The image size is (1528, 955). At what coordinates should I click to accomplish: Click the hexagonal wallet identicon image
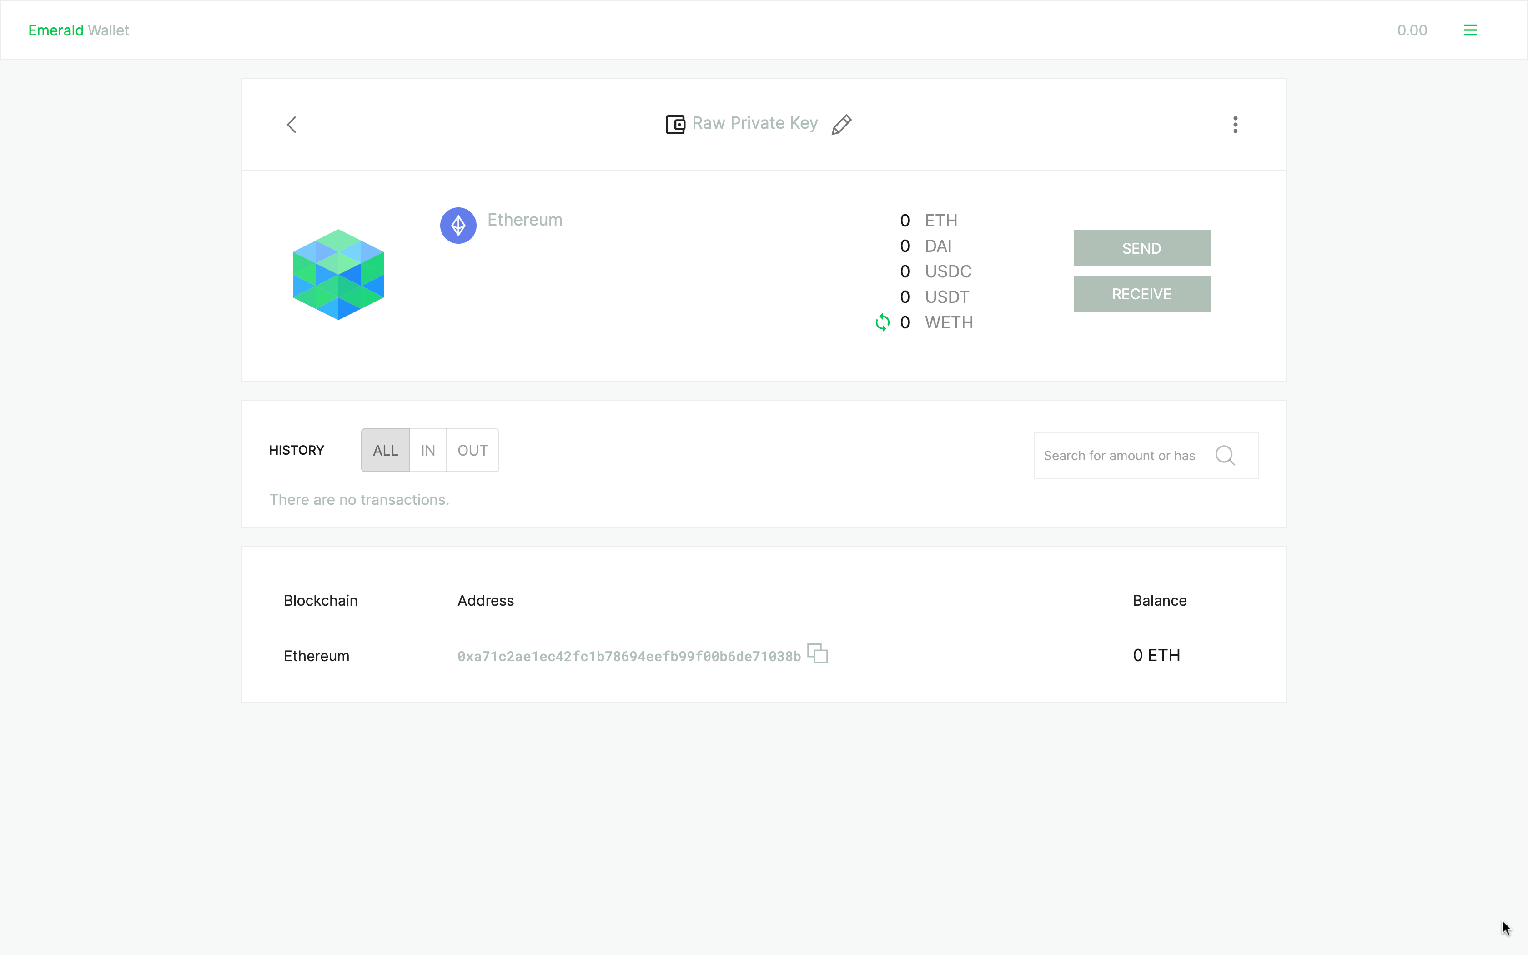pos(338,275)
